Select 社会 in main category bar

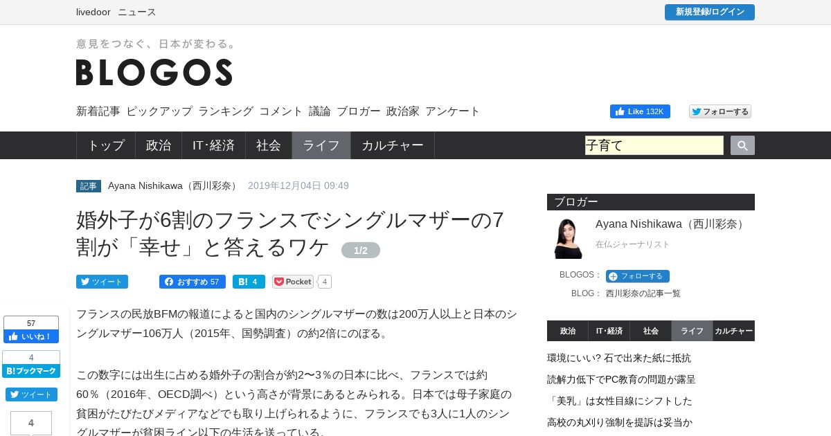[269, 145]
